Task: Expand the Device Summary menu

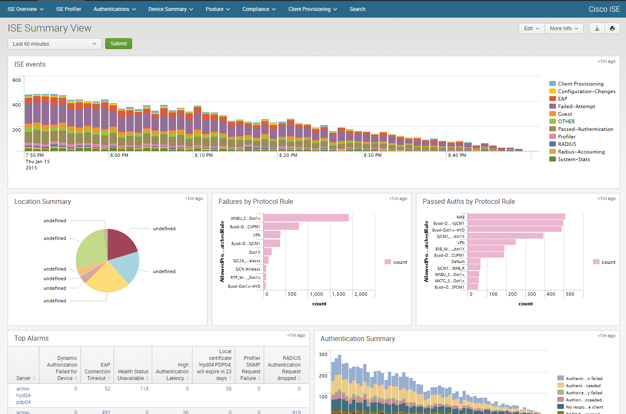Action: pos(171,9)
